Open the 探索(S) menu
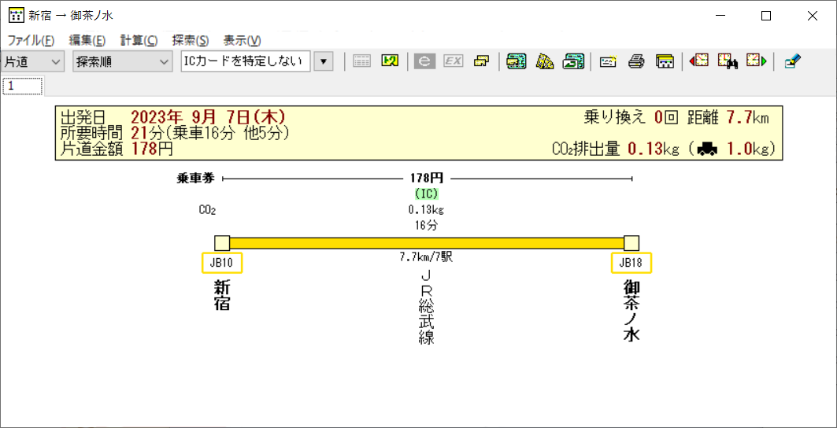837x428 pixels. pyautogui.click(x=190, y=41)
